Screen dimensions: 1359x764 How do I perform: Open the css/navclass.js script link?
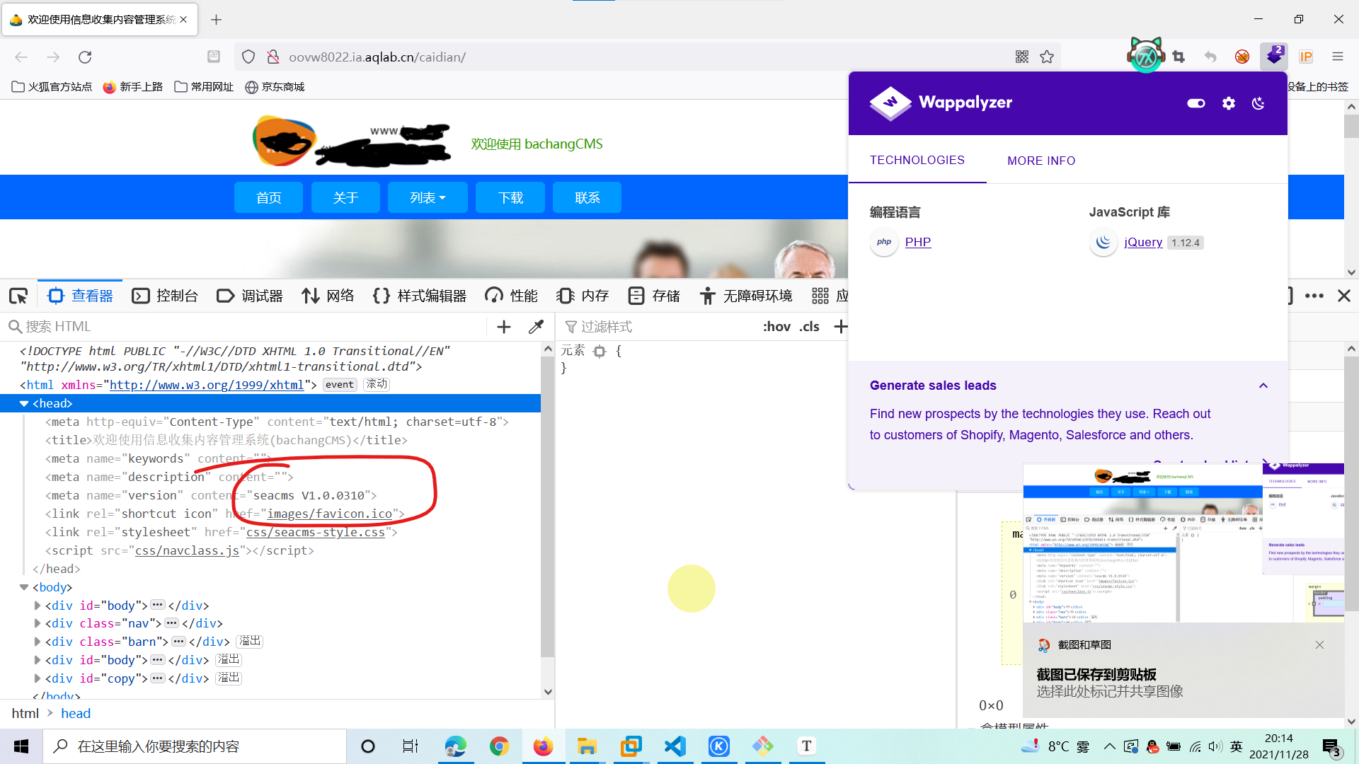[187, 550]
